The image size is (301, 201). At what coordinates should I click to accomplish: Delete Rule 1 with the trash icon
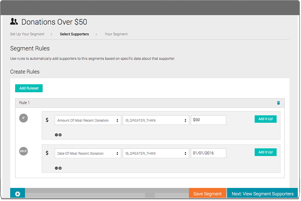pos(278,103)
